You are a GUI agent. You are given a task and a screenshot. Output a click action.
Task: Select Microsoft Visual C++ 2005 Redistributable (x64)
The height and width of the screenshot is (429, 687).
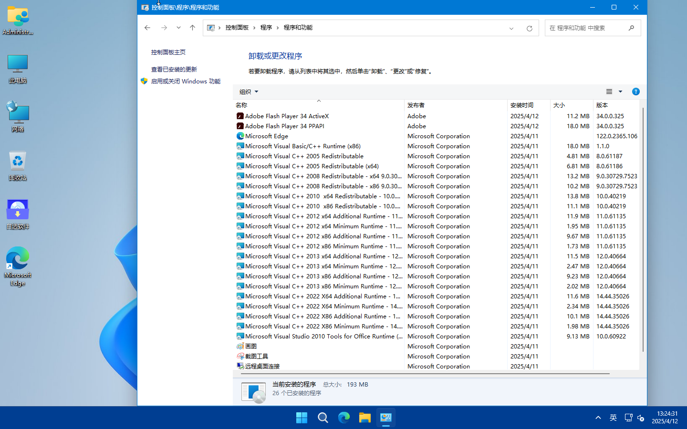[436, 166]
